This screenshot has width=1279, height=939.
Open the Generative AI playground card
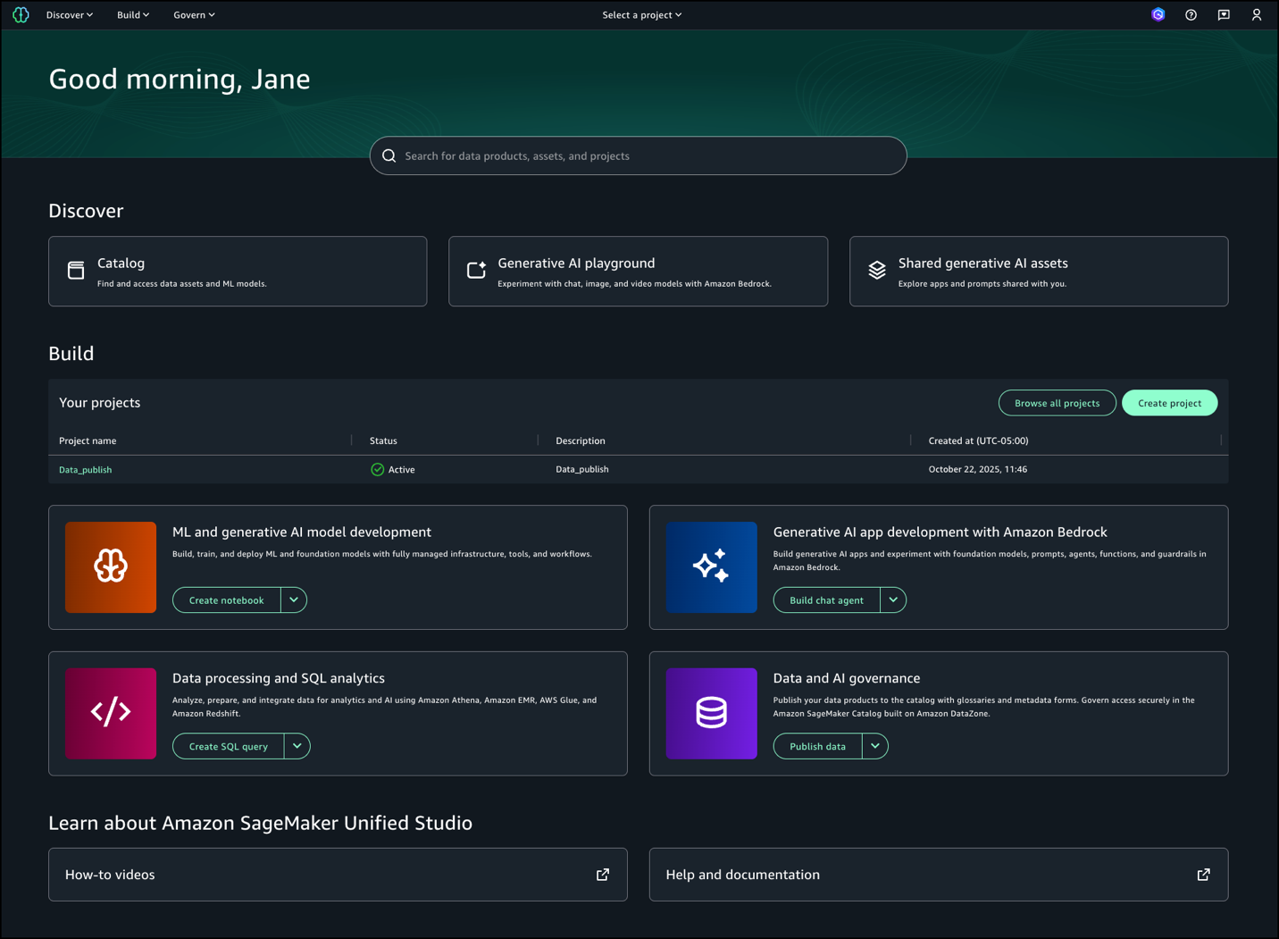click(638, 272)
